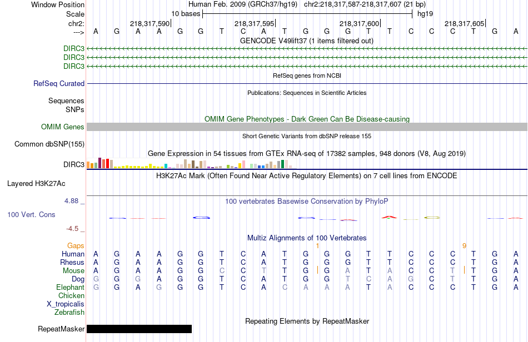
Task: Click the 10 bases scale label
Action: tap(186, 14)
